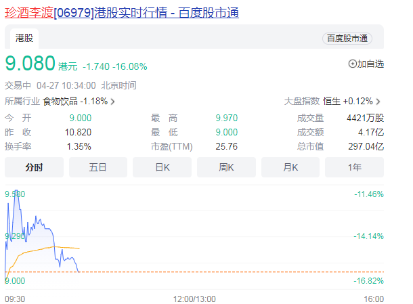Click the percent change -16.08%
This screenshot has height=304, width=413.
coord(130,66)
